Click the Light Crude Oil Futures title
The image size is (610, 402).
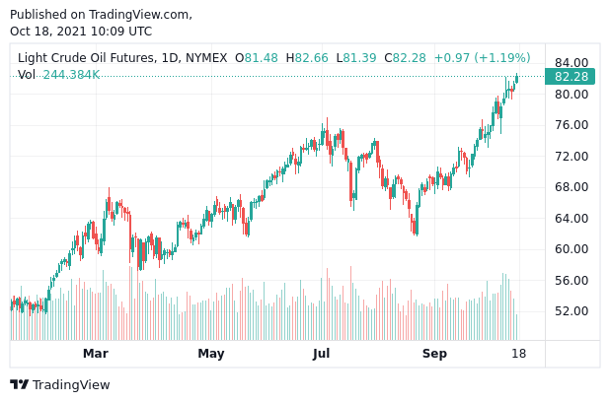pyautogui.click(x=122, y=58)
